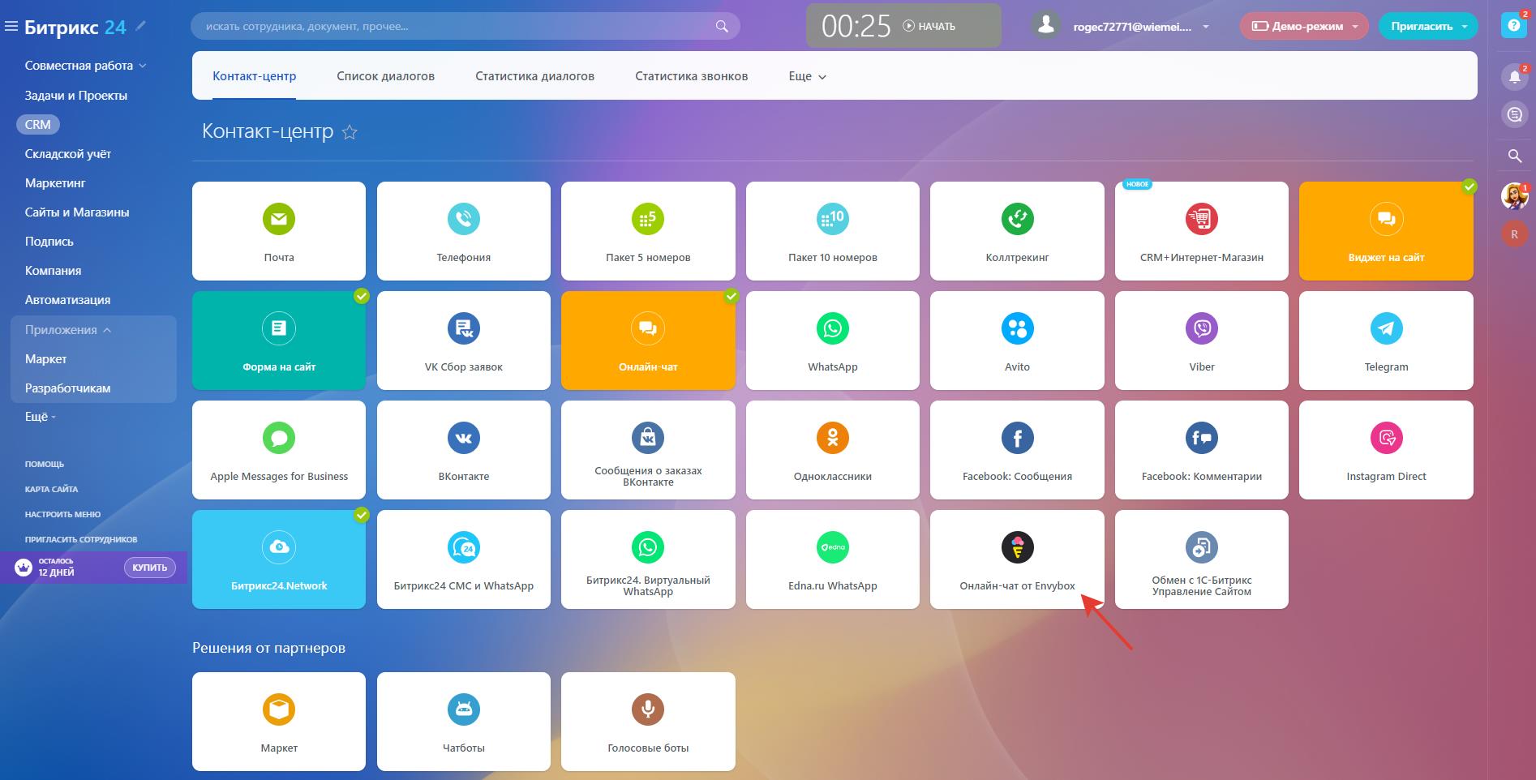Image resolution: width=1536 pixels, height=780 pixels.
Task: Click the ПРИГЛАСИТЬ СОТРУДНИКОВ link
Action: (81, 540)
